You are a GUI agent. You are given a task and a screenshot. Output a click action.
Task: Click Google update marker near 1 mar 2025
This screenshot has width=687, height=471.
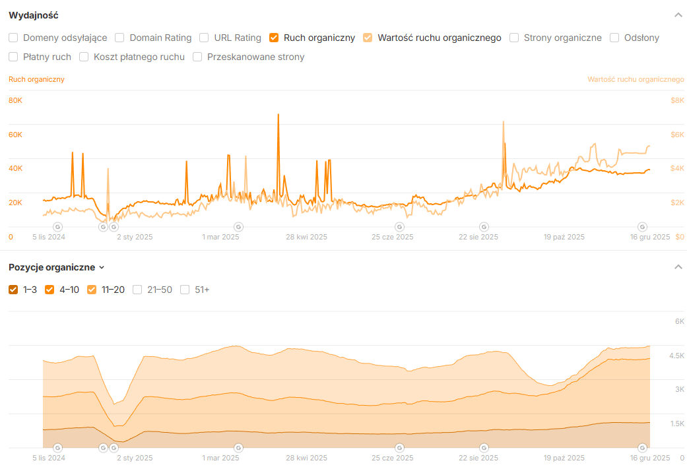click(x=239, y=226)
